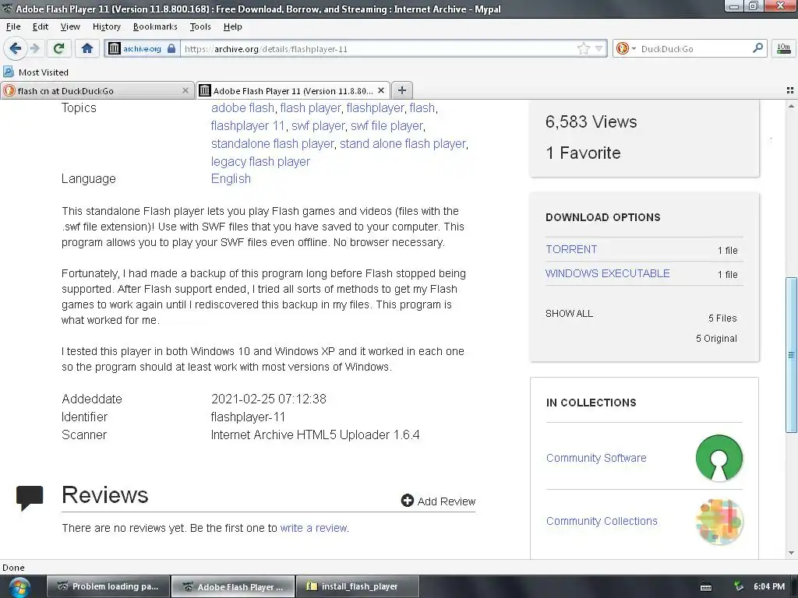Open the File menu

(13, 26)
